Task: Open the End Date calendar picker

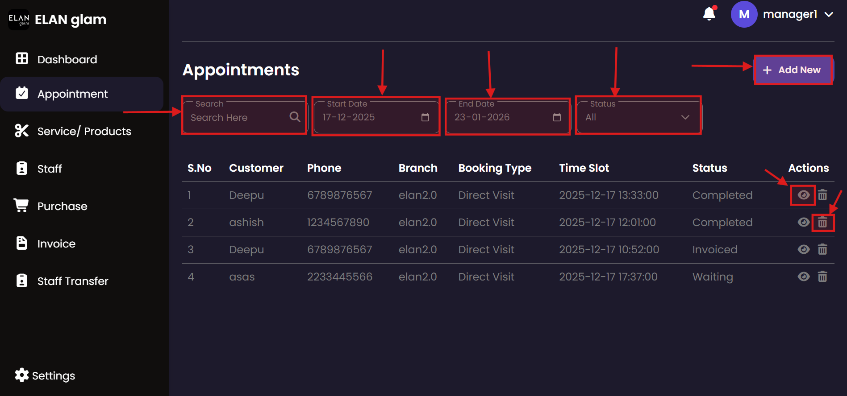Action: (x=557, y=117)
